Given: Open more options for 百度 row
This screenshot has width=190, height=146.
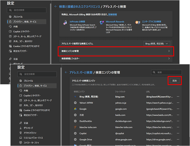Looking at the screenshot, I should [178, 115].
